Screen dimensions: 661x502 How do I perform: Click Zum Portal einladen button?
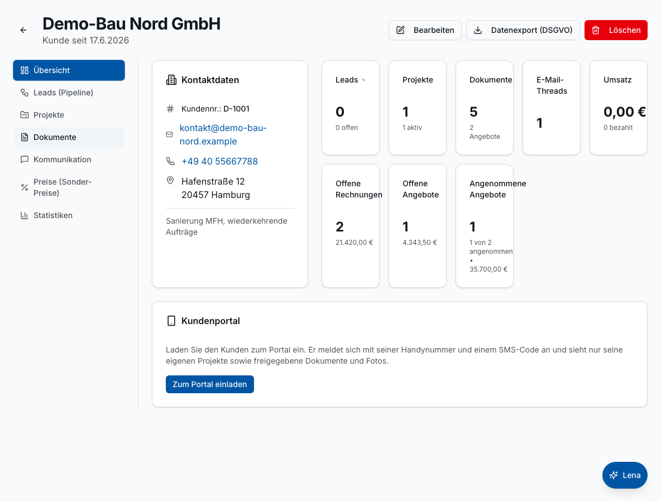(x=209, y=384)
